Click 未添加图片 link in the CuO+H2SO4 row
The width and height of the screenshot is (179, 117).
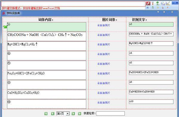click(x=104, y=93)
